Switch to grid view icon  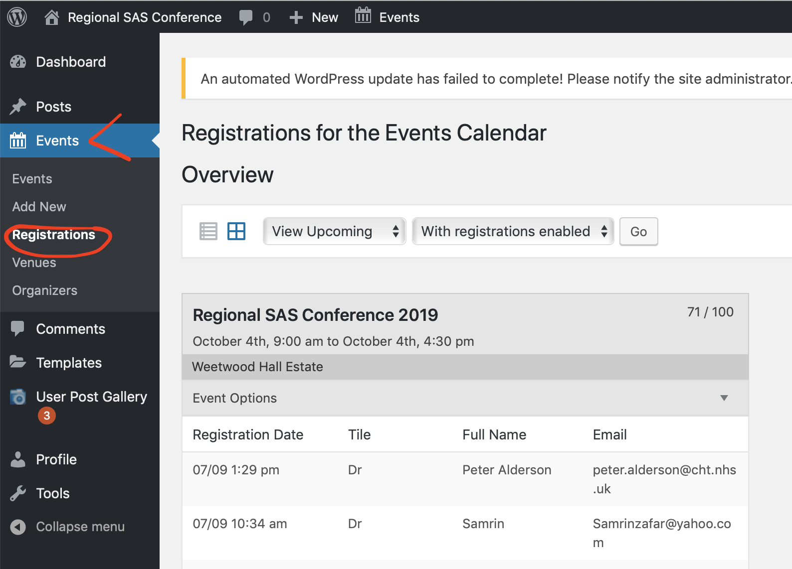tap(236, 231)
